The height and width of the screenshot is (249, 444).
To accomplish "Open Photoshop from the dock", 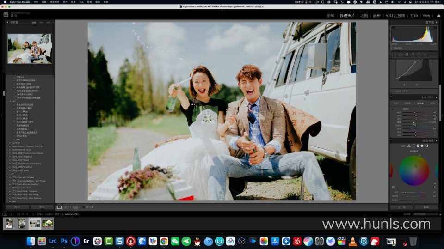I will (64, 241).
